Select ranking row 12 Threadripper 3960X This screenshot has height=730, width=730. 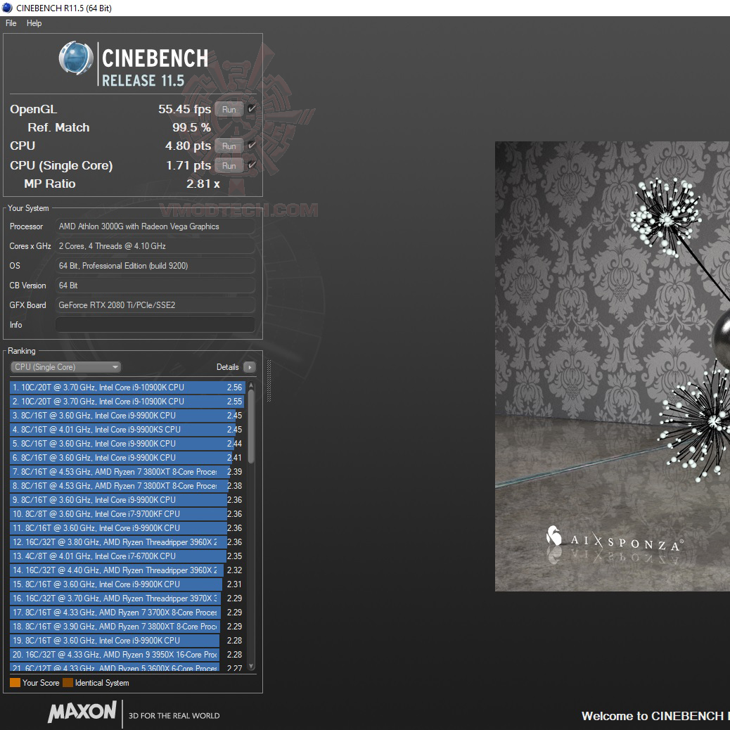127,542
